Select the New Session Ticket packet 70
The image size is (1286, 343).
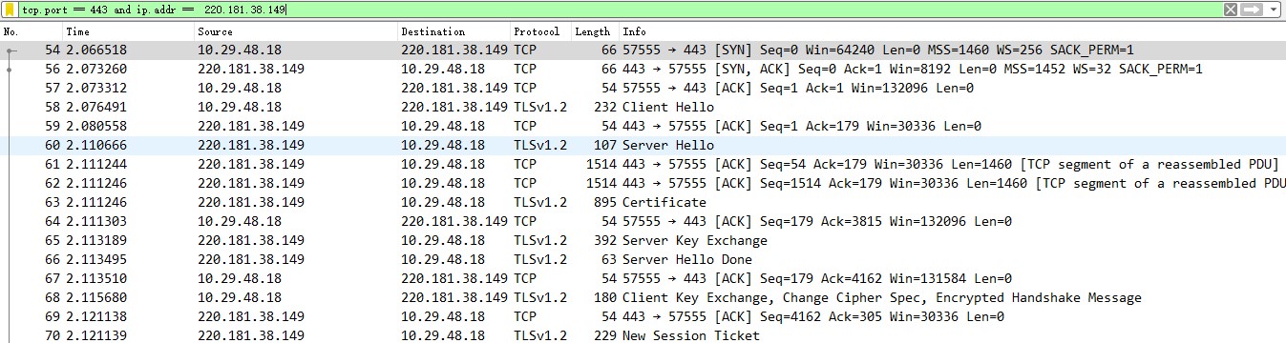pyautogui.click(x=643, y=334)
